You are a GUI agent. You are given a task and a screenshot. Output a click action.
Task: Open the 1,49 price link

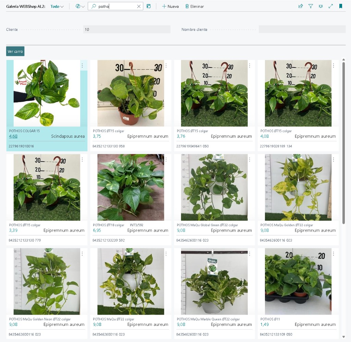264,324
